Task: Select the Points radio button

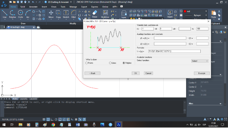Action: pyautogui.click(x=86, y=63)
